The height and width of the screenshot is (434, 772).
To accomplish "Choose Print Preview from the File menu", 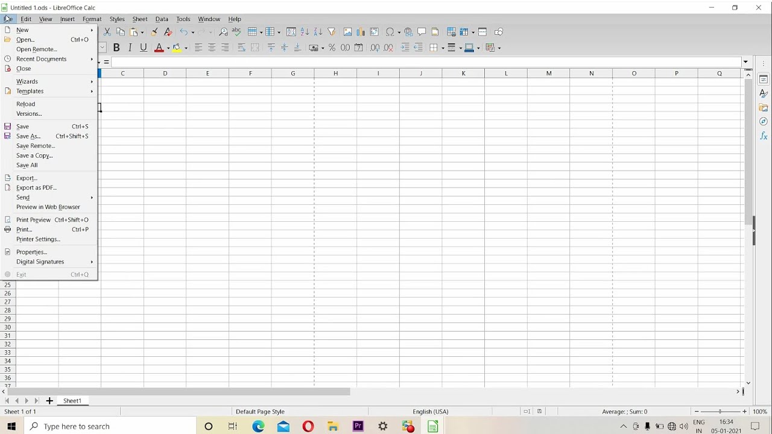I will pyautogui.click(x=33, y=220).
